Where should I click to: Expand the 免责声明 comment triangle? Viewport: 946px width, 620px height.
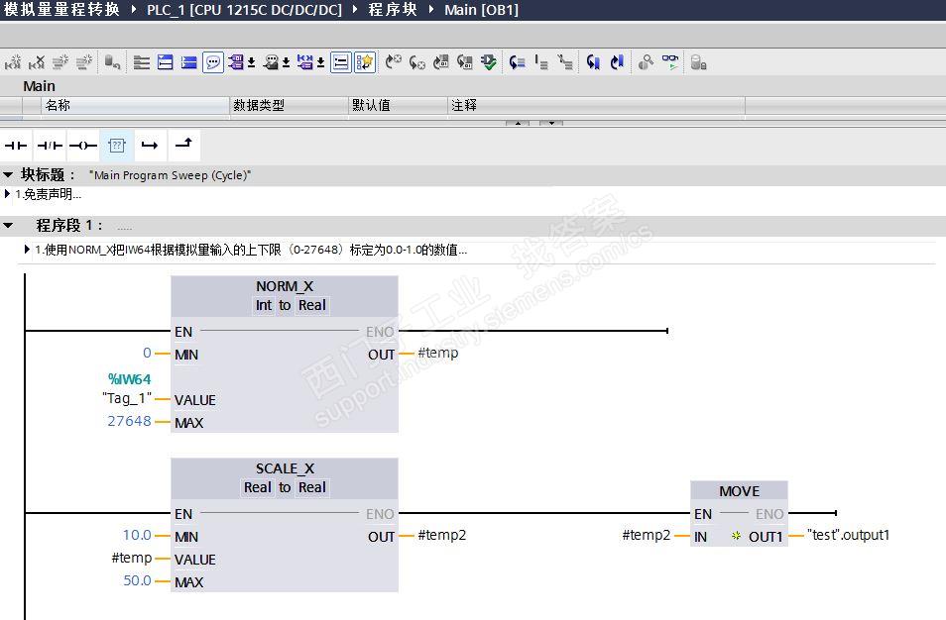click(7, 194)
